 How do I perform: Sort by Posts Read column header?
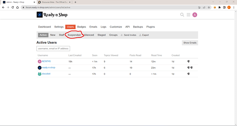pos(135,55)
